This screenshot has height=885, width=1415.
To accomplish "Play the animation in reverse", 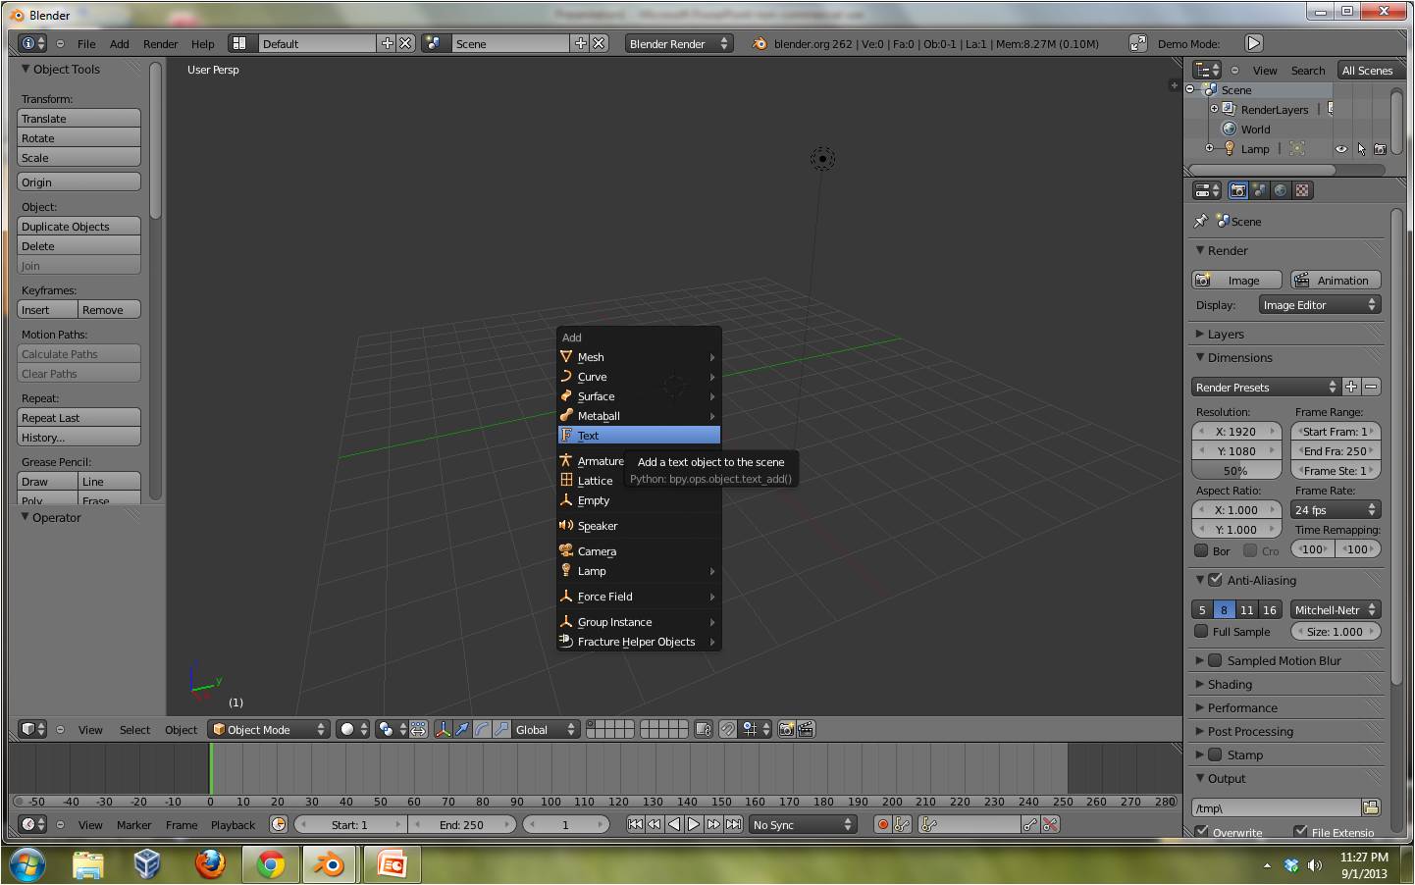I will point(674,824).
